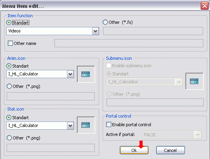Viewport: 210px width, 159px height.
Task: Enable the Other name checkbox
Action: [10, 43]
